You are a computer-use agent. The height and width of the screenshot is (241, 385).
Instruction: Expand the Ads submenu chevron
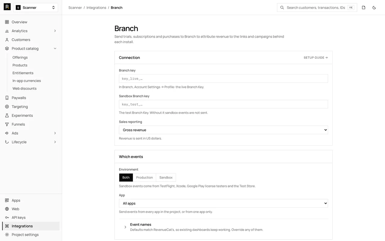pyautogui.click(x=55, y=133)
